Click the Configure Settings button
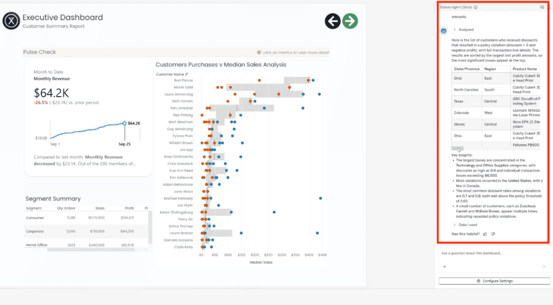 pyautogui.click(x=495, y=281)
